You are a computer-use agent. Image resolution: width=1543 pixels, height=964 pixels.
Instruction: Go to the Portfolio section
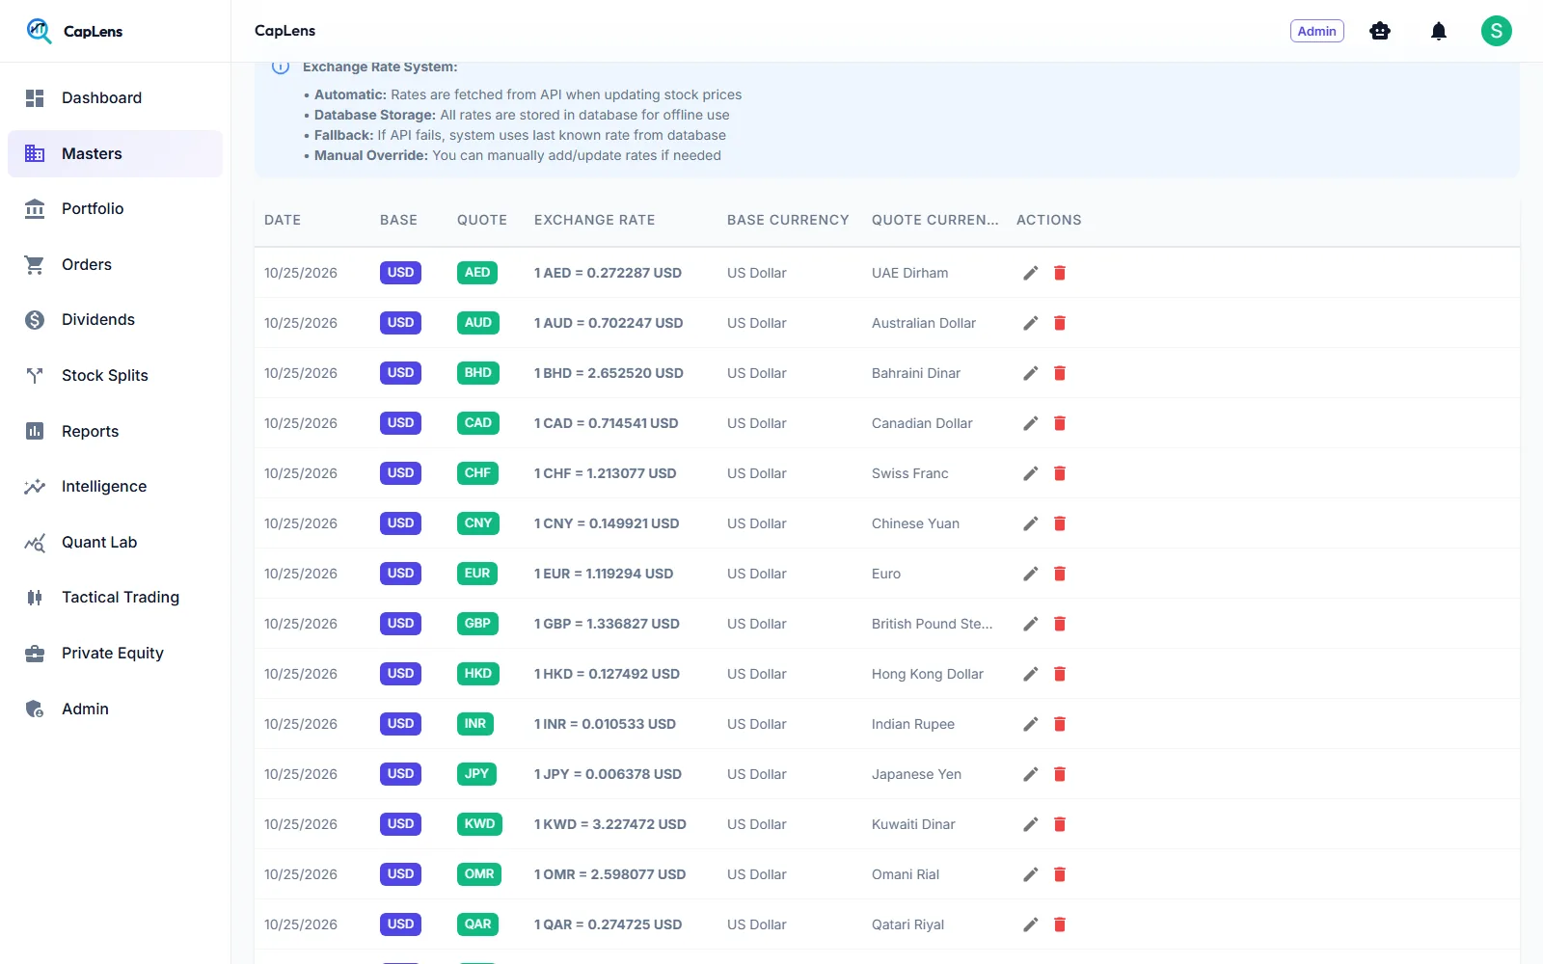click(x=115, y=208)
